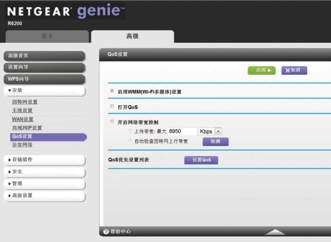
Task: Open the 因特网设置 link
Action: [24, 102]
